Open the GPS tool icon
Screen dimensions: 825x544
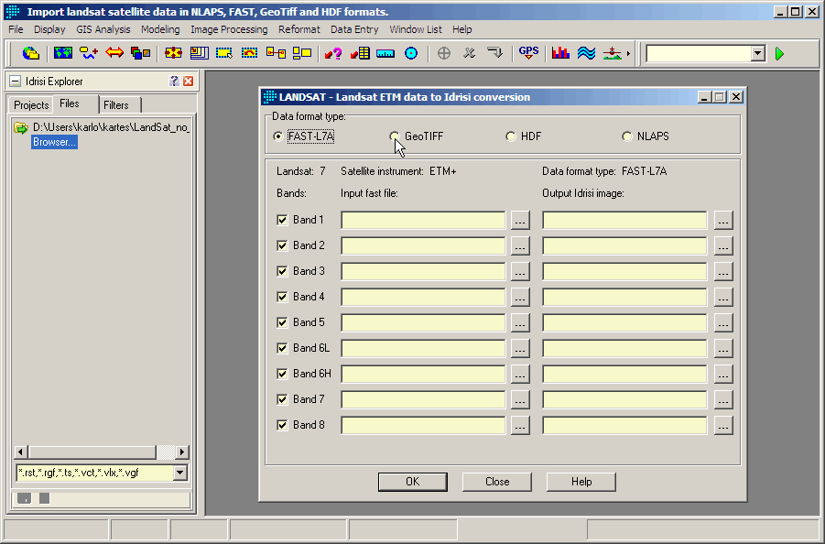click(528, 53)
